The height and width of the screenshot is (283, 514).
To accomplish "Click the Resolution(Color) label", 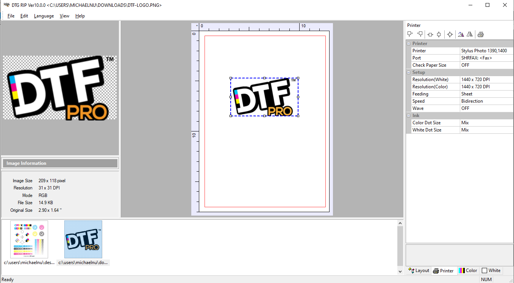I will pos(436,87).
